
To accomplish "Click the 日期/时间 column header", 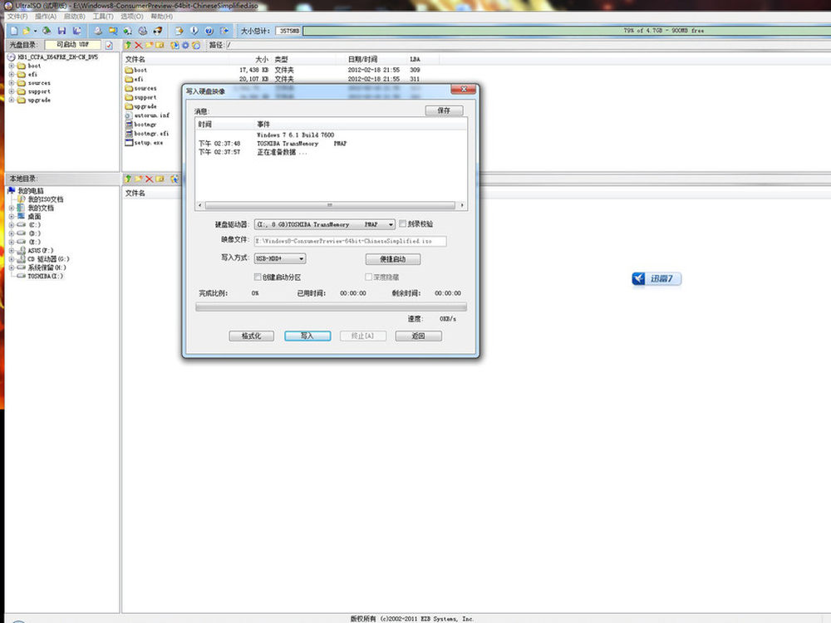I will click(362, 59).
